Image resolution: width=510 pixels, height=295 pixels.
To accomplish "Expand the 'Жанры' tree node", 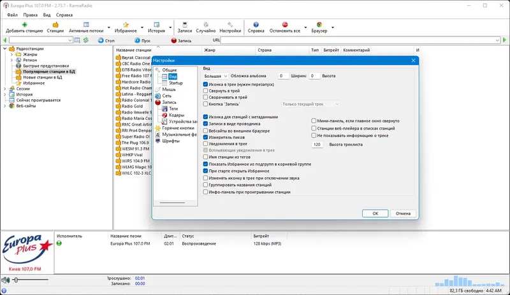I will coord(11,54).
